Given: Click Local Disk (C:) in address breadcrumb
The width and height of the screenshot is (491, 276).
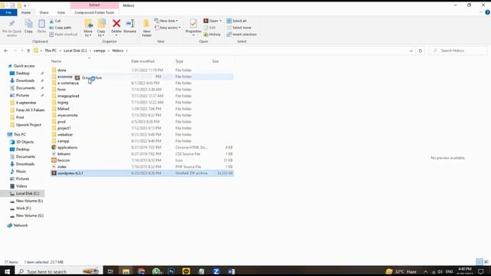Looking at the screenshot, I should [x=75, y=51].
